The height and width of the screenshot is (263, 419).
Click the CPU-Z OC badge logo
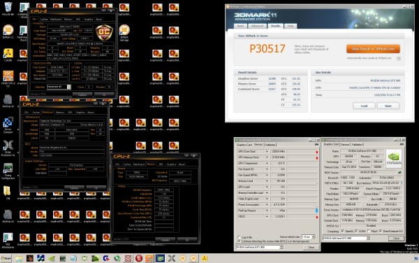(x=104, y=32)
